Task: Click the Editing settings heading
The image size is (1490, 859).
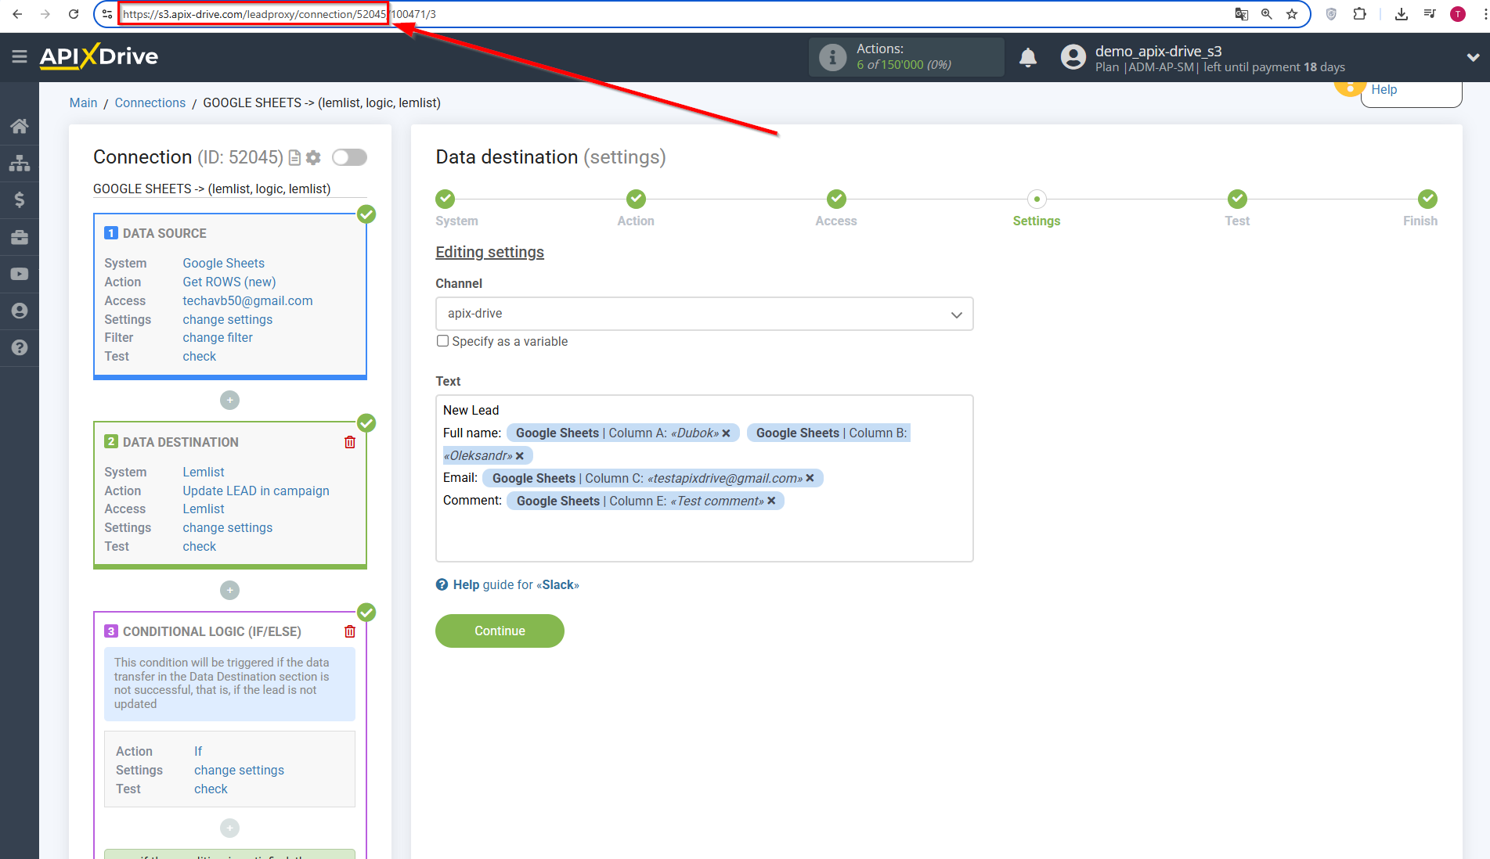Action: tap(489, 252)
